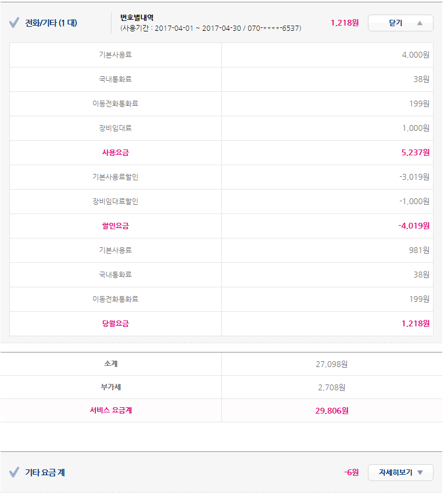Click the 2,708원 부가세 amount
Image resolution: width=444 pixels, height=495 pixels.
click(x=331, y=387)
